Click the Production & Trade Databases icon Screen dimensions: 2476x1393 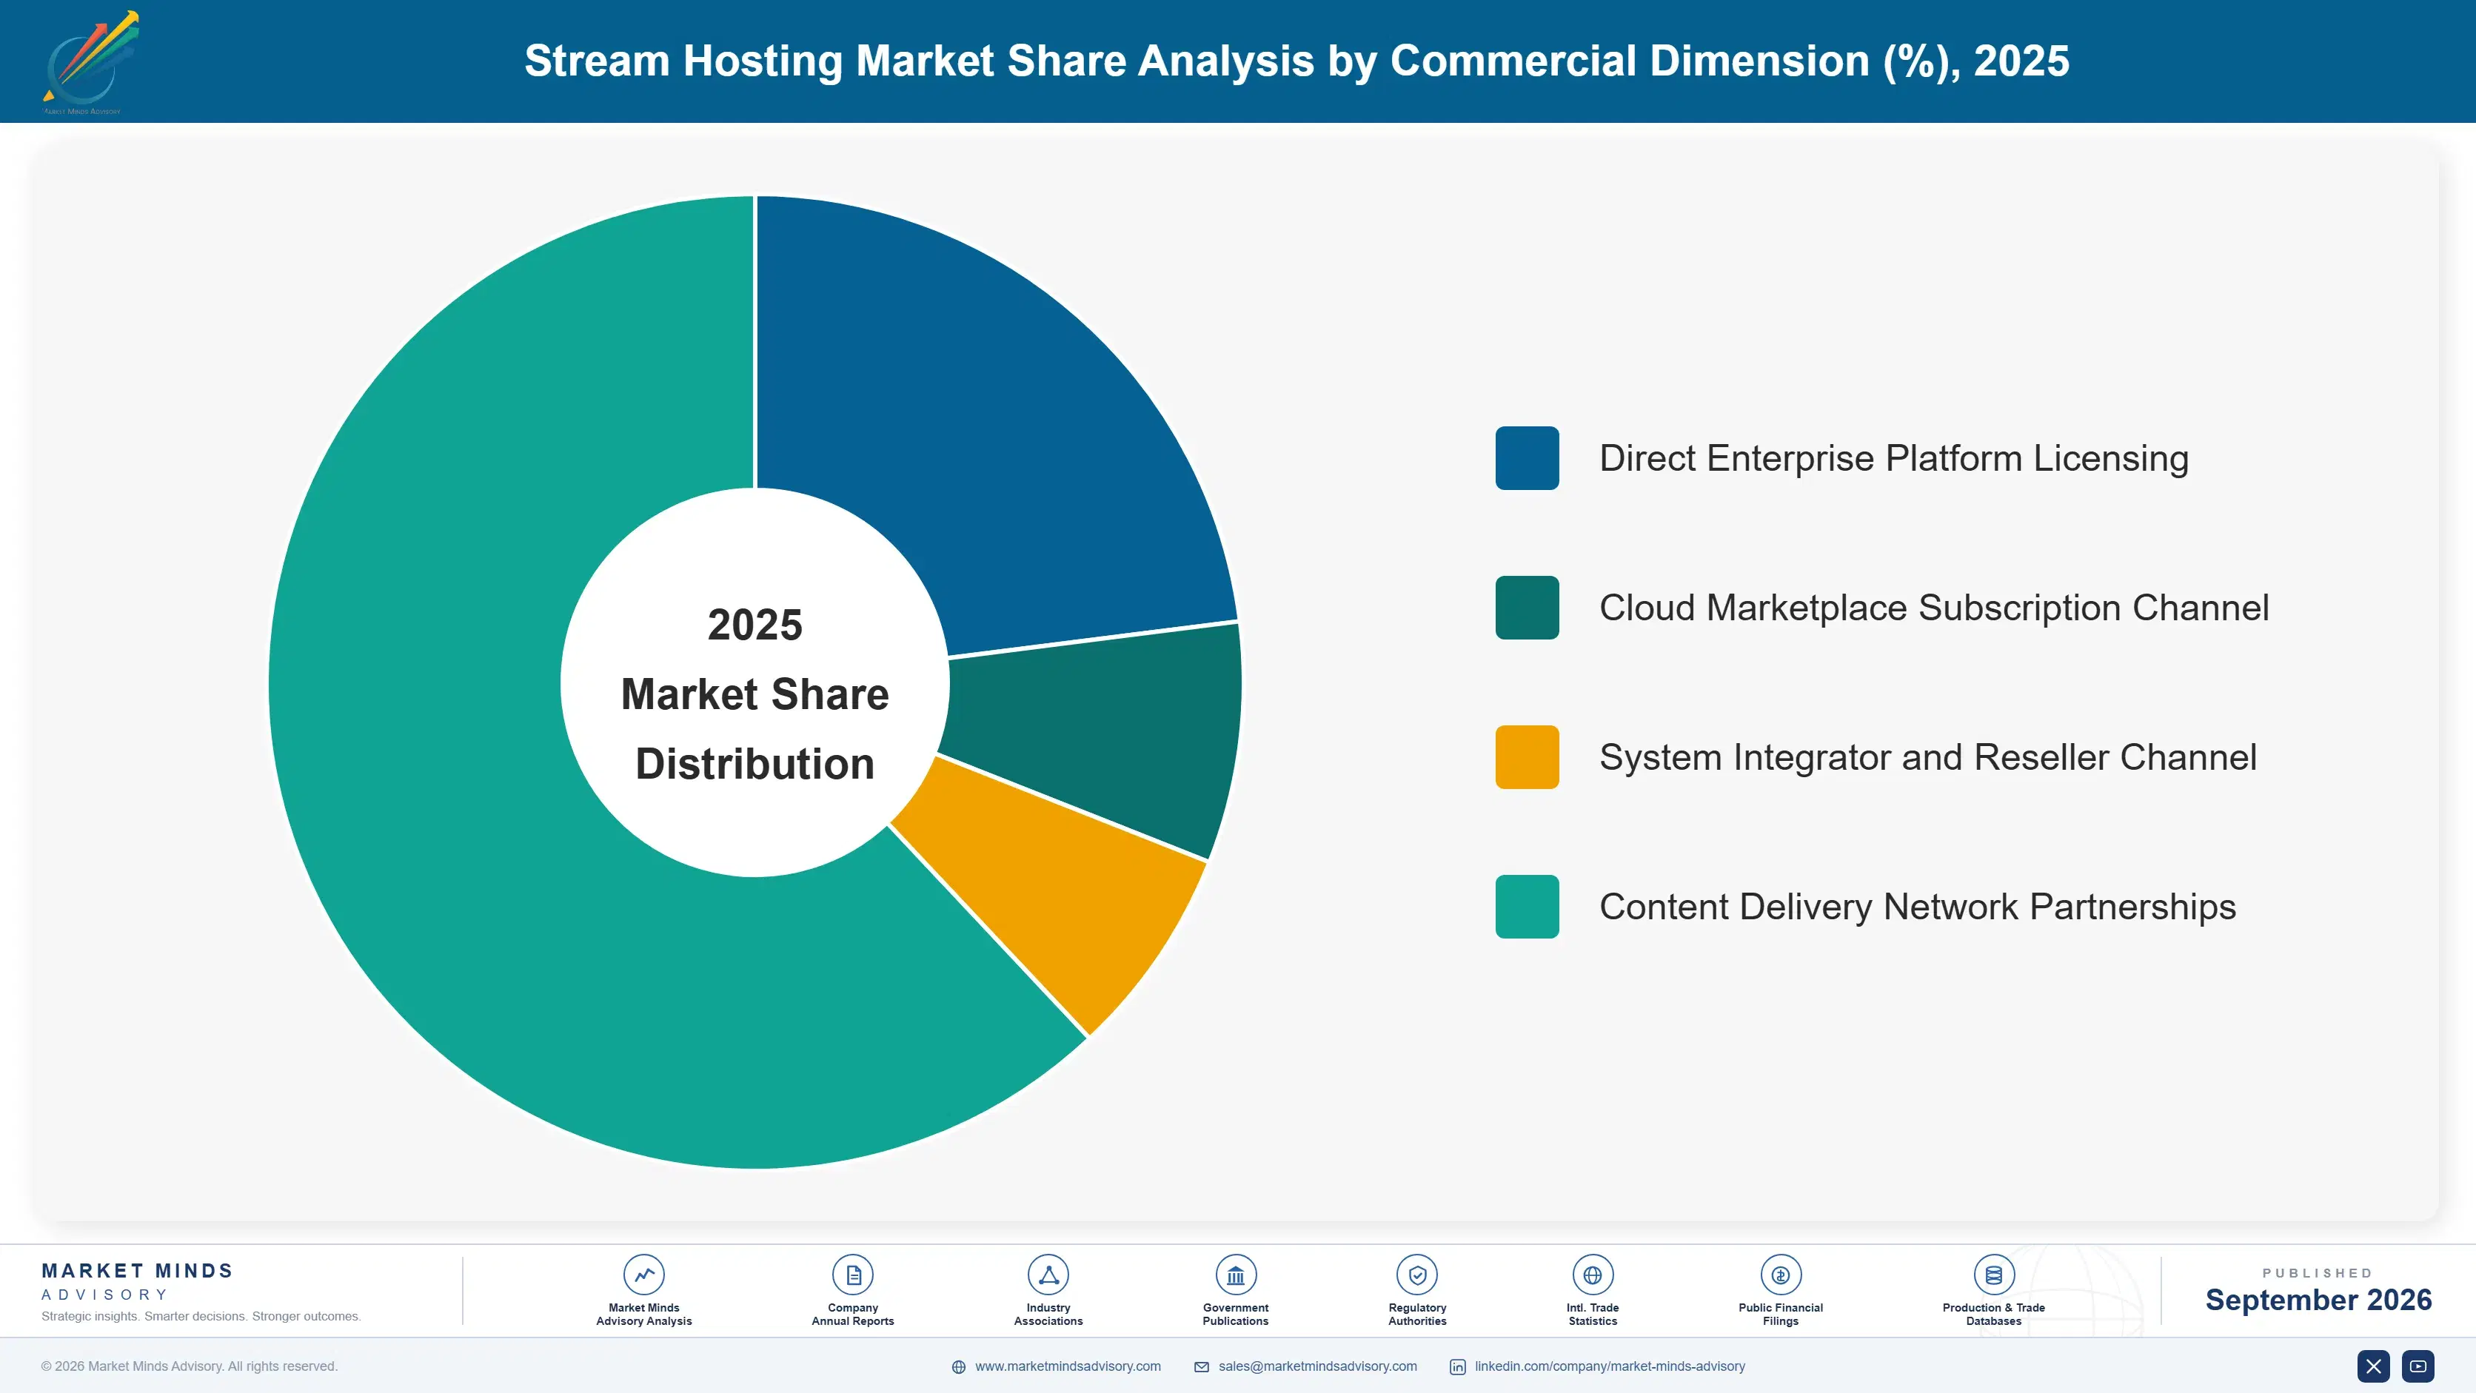(1993, 1275)
